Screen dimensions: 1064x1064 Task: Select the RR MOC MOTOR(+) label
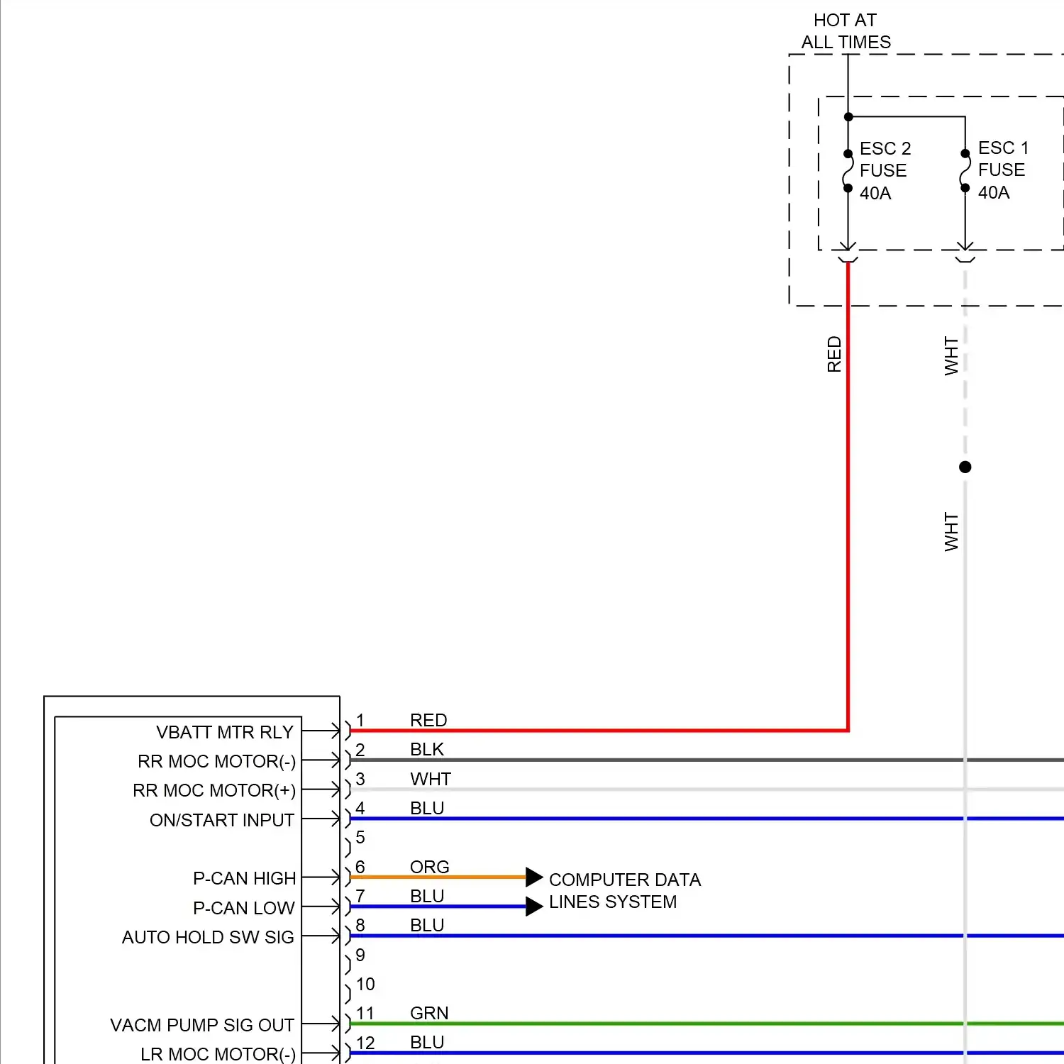pos(214,790)
